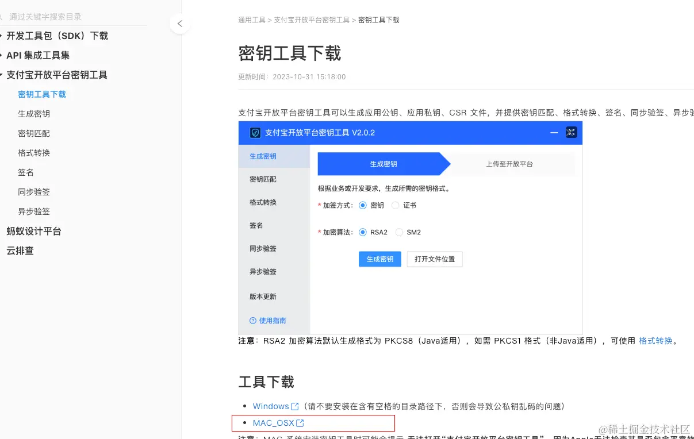Image resolution: width=694 pixels, height=439 pixels.
Task: Collapse the sidebar with the chevron button
Action: tap(180, 24)
